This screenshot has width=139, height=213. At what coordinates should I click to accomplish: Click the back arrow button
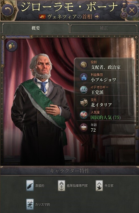coord(8,10)
